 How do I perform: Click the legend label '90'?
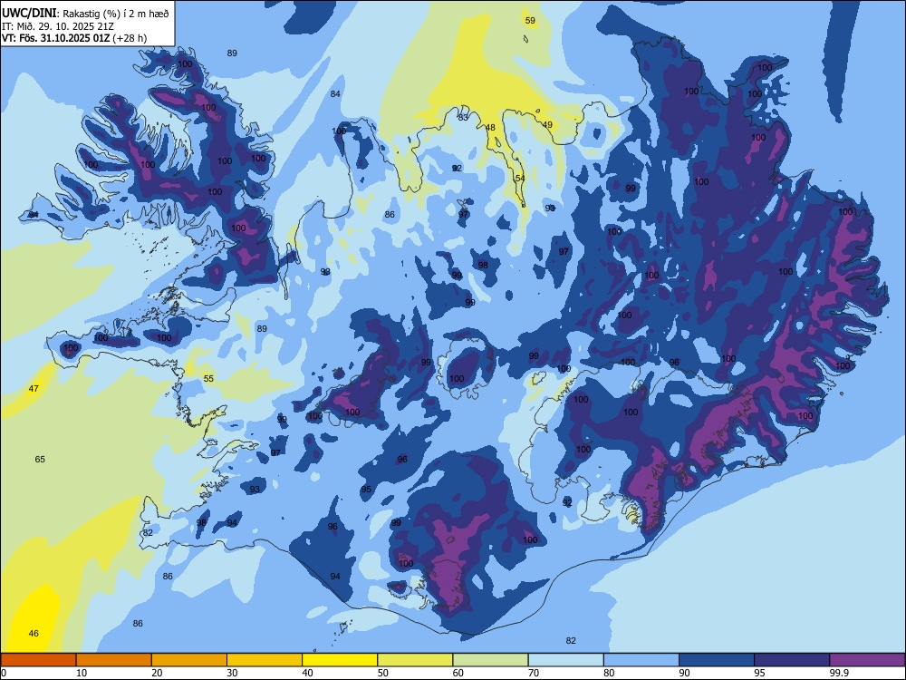click(x=685, y=673)
